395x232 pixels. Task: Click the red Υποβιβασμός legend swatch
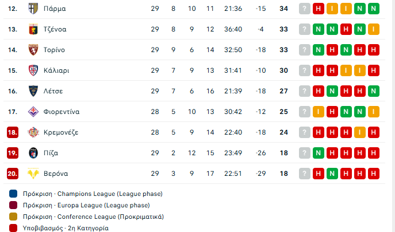tap(13, 228)
